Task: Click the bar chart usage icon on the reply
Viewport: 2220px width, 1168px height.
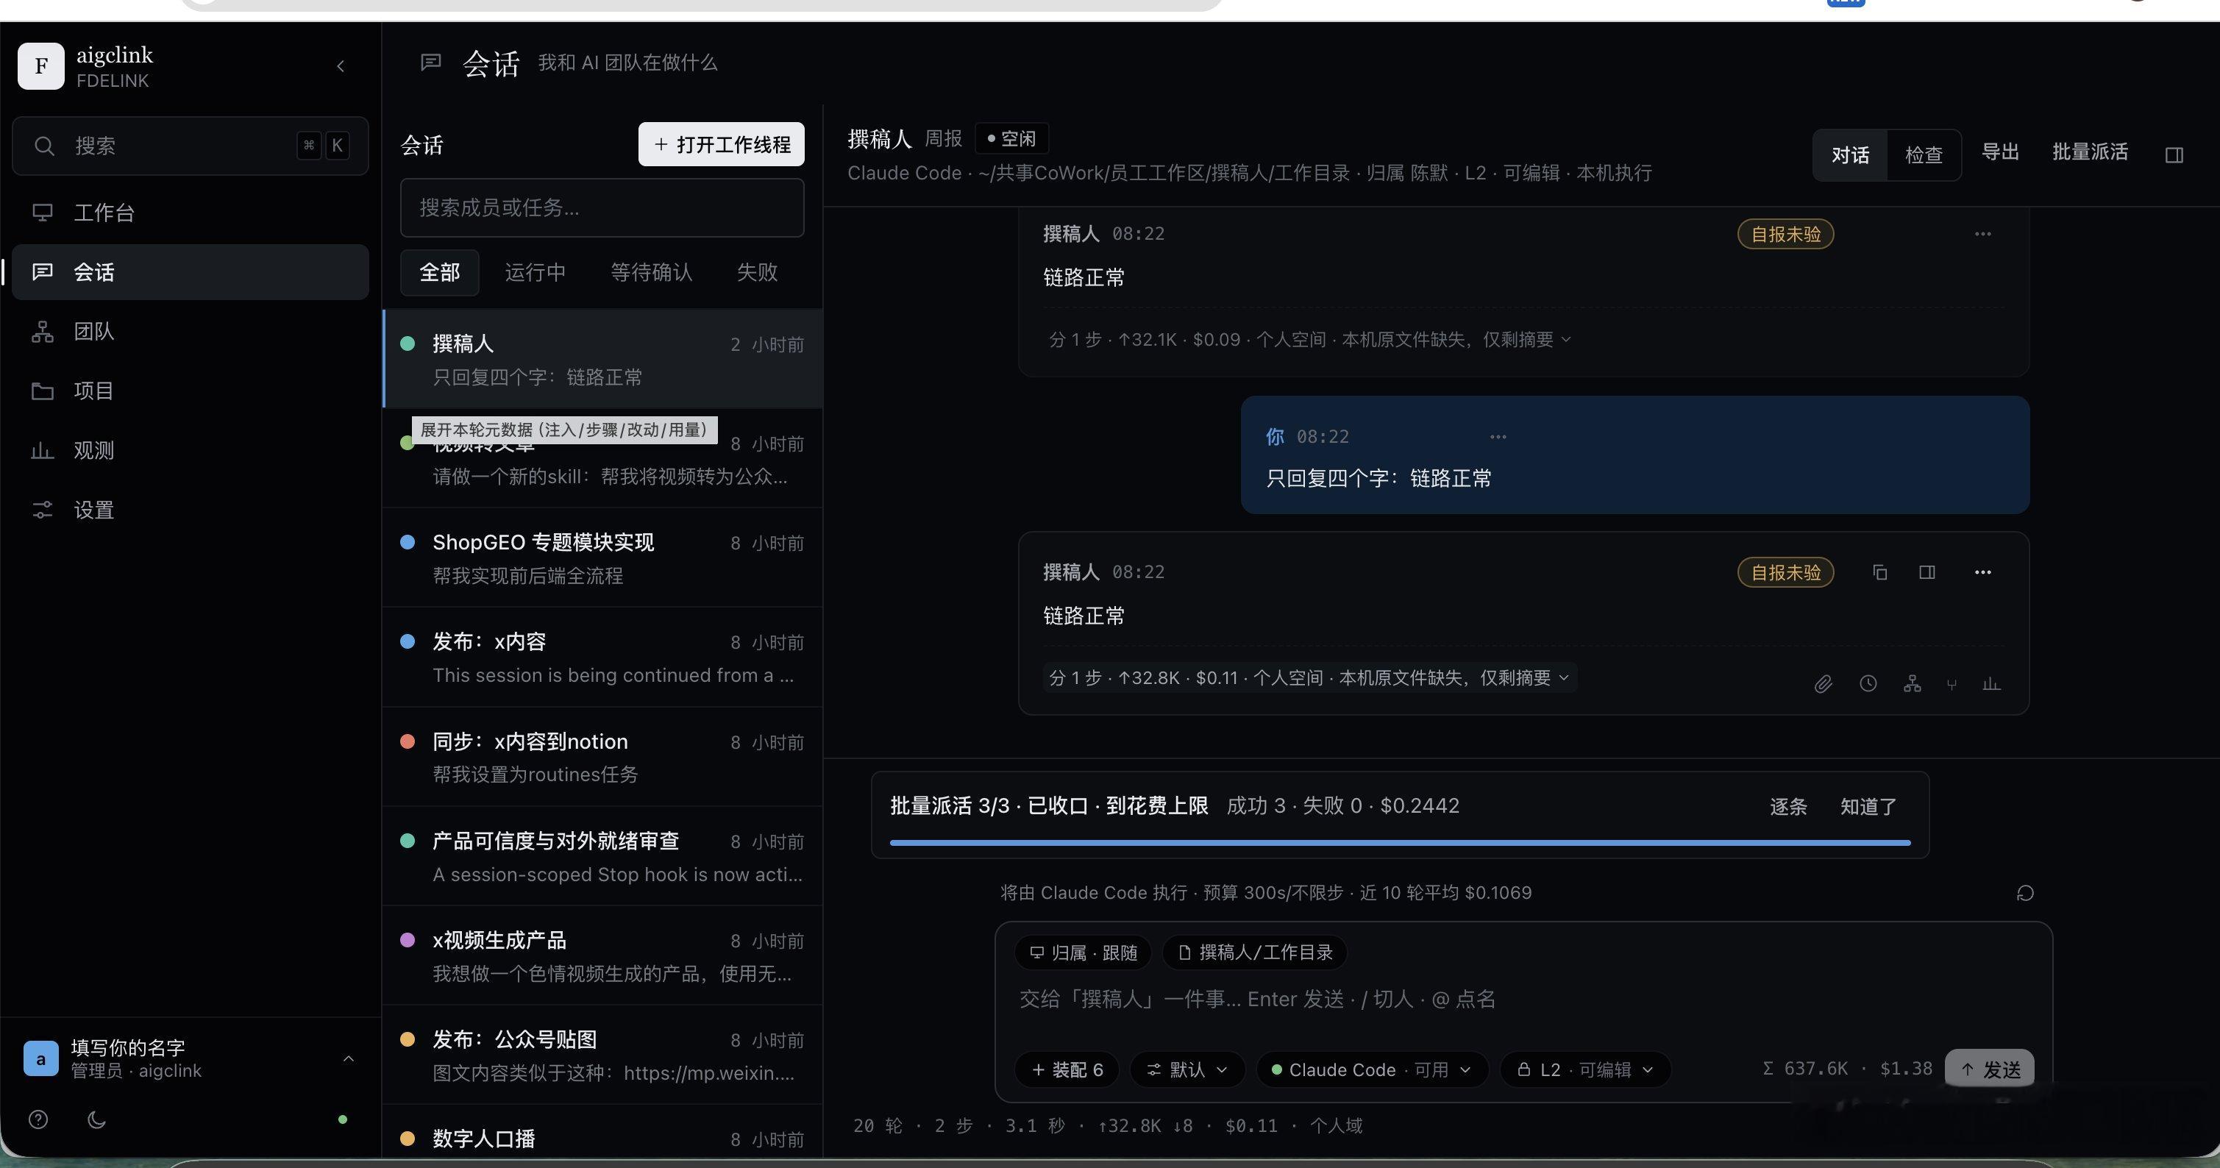Action: pos(1992,685)
